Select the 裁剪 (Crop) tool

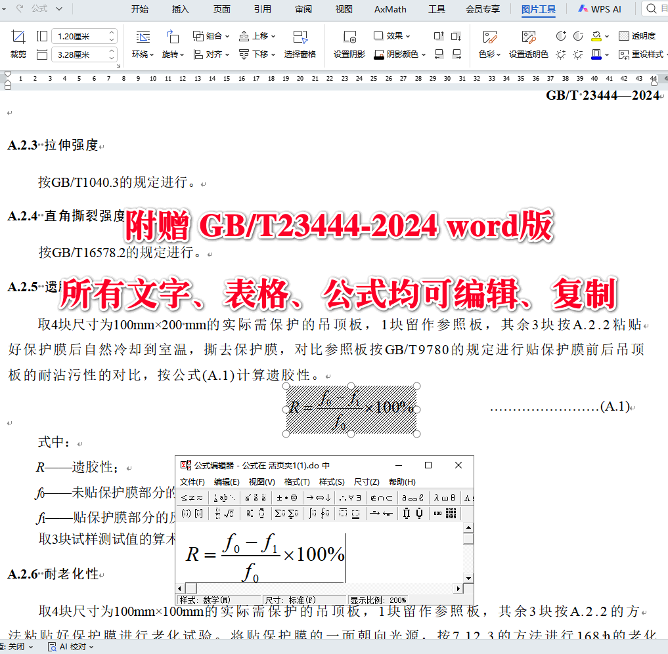click(x=18, y=45)
